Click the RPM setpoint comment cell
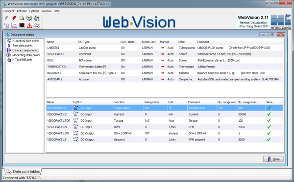294x182 pixels. point(197,139)
